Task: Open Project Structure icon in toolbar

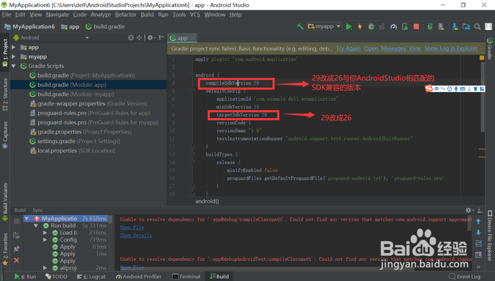Action: pos(466,27)
